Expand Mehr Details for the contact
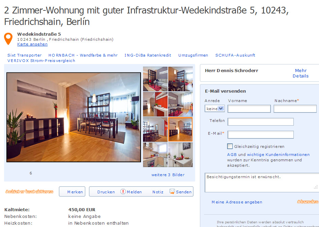319x227 pixels. click(x=301, y=73)
